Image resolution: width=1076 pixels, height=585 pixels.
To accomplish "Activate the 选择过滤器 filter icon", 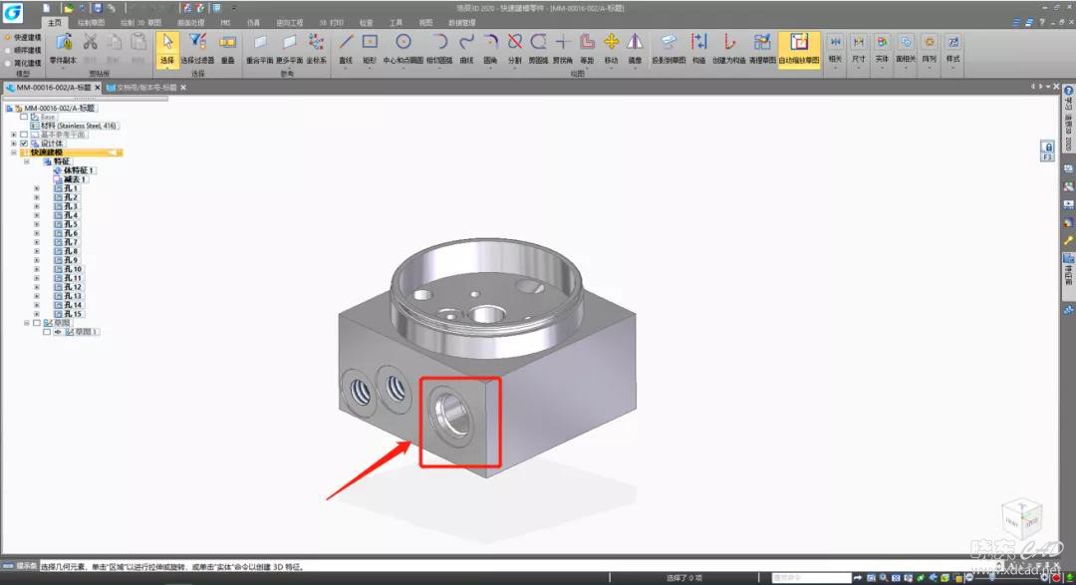I will [197, 43].
